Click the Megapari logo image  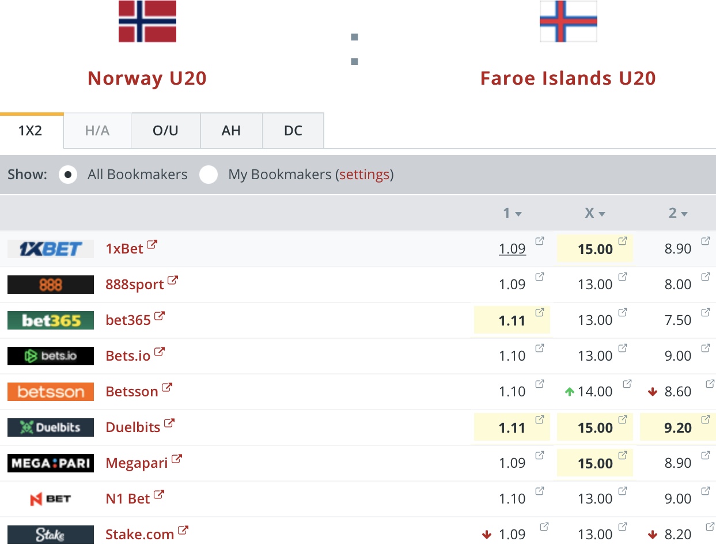tap(51, 463)
